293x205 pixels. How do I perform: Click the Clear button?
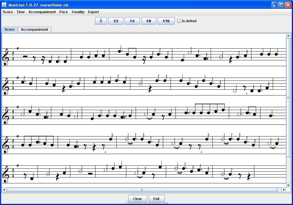pyautogui.click(x=137, y=199)
